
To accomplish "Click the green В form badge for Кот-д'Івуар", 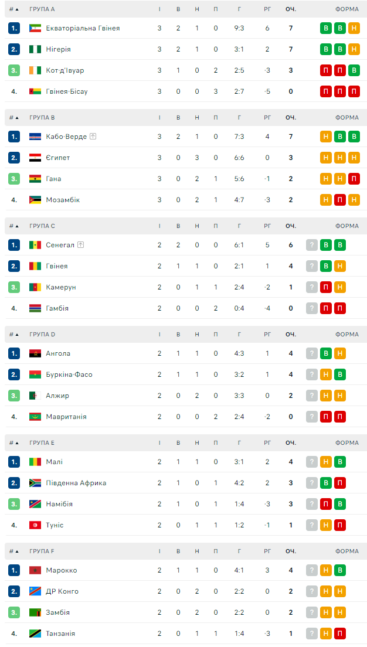I will pos(354,70).
